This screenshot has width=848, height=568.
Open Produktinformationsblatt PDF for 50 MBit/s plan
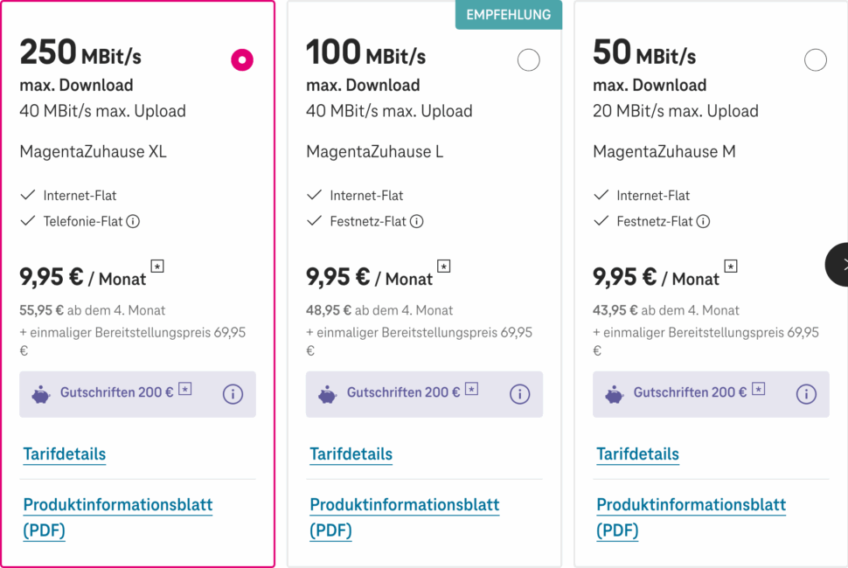click(x=691, y=505)
